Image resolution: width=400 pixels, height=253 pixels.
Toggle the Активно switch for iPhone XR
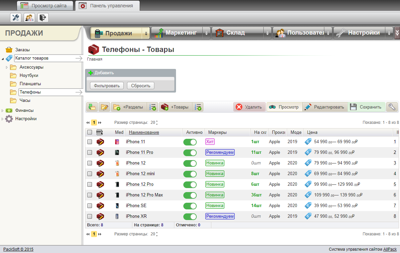tap(190, 216)
